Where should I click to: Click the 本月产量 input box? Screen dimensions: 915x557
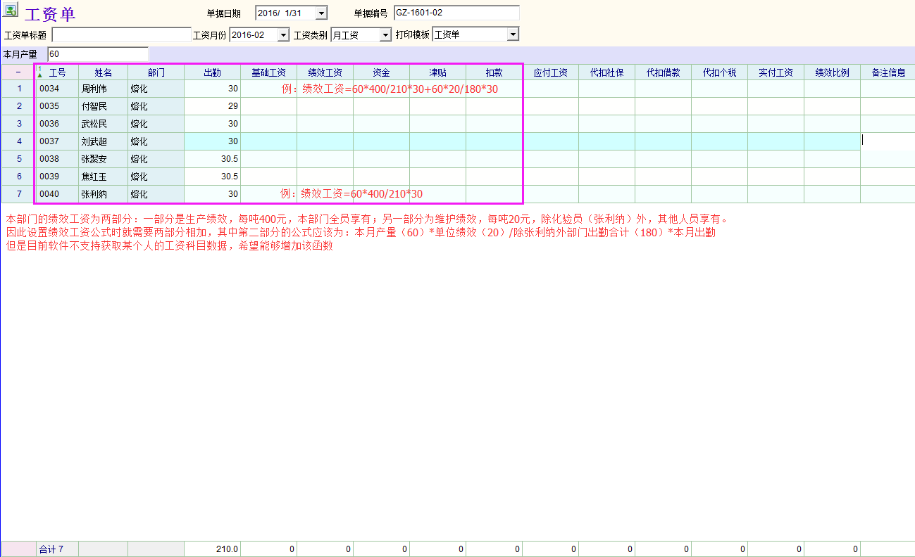click(98, 54)
